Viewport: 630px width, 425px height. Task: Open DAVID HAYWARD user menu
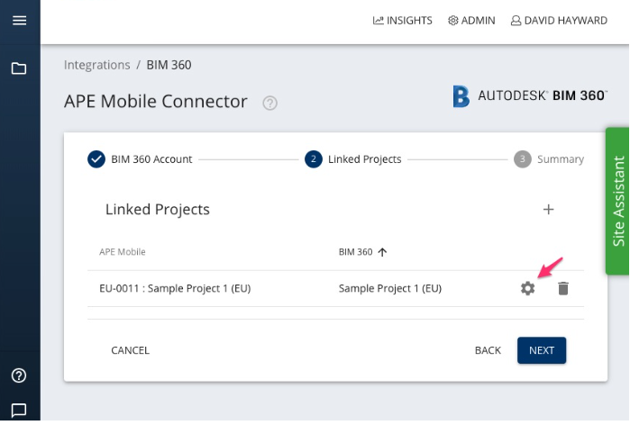tap(559, 21)
